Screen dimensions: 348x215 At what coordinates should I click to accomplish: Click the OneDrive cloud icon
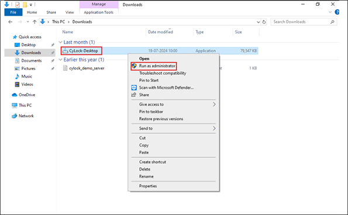[x=15, y=95]
